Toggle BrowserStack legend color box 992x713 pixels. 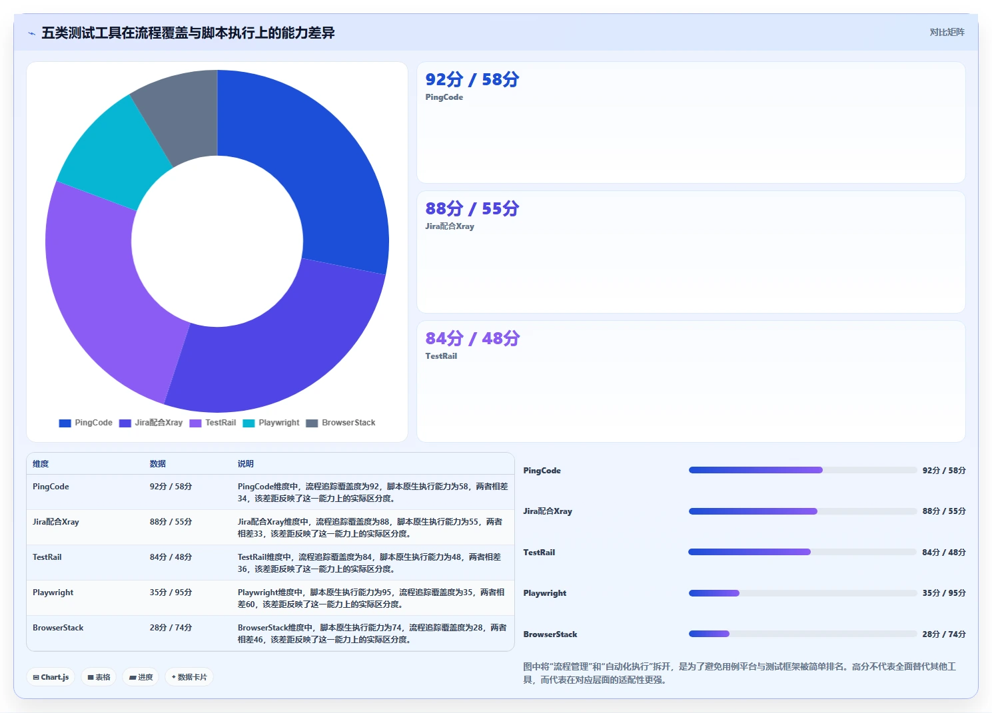312,423
